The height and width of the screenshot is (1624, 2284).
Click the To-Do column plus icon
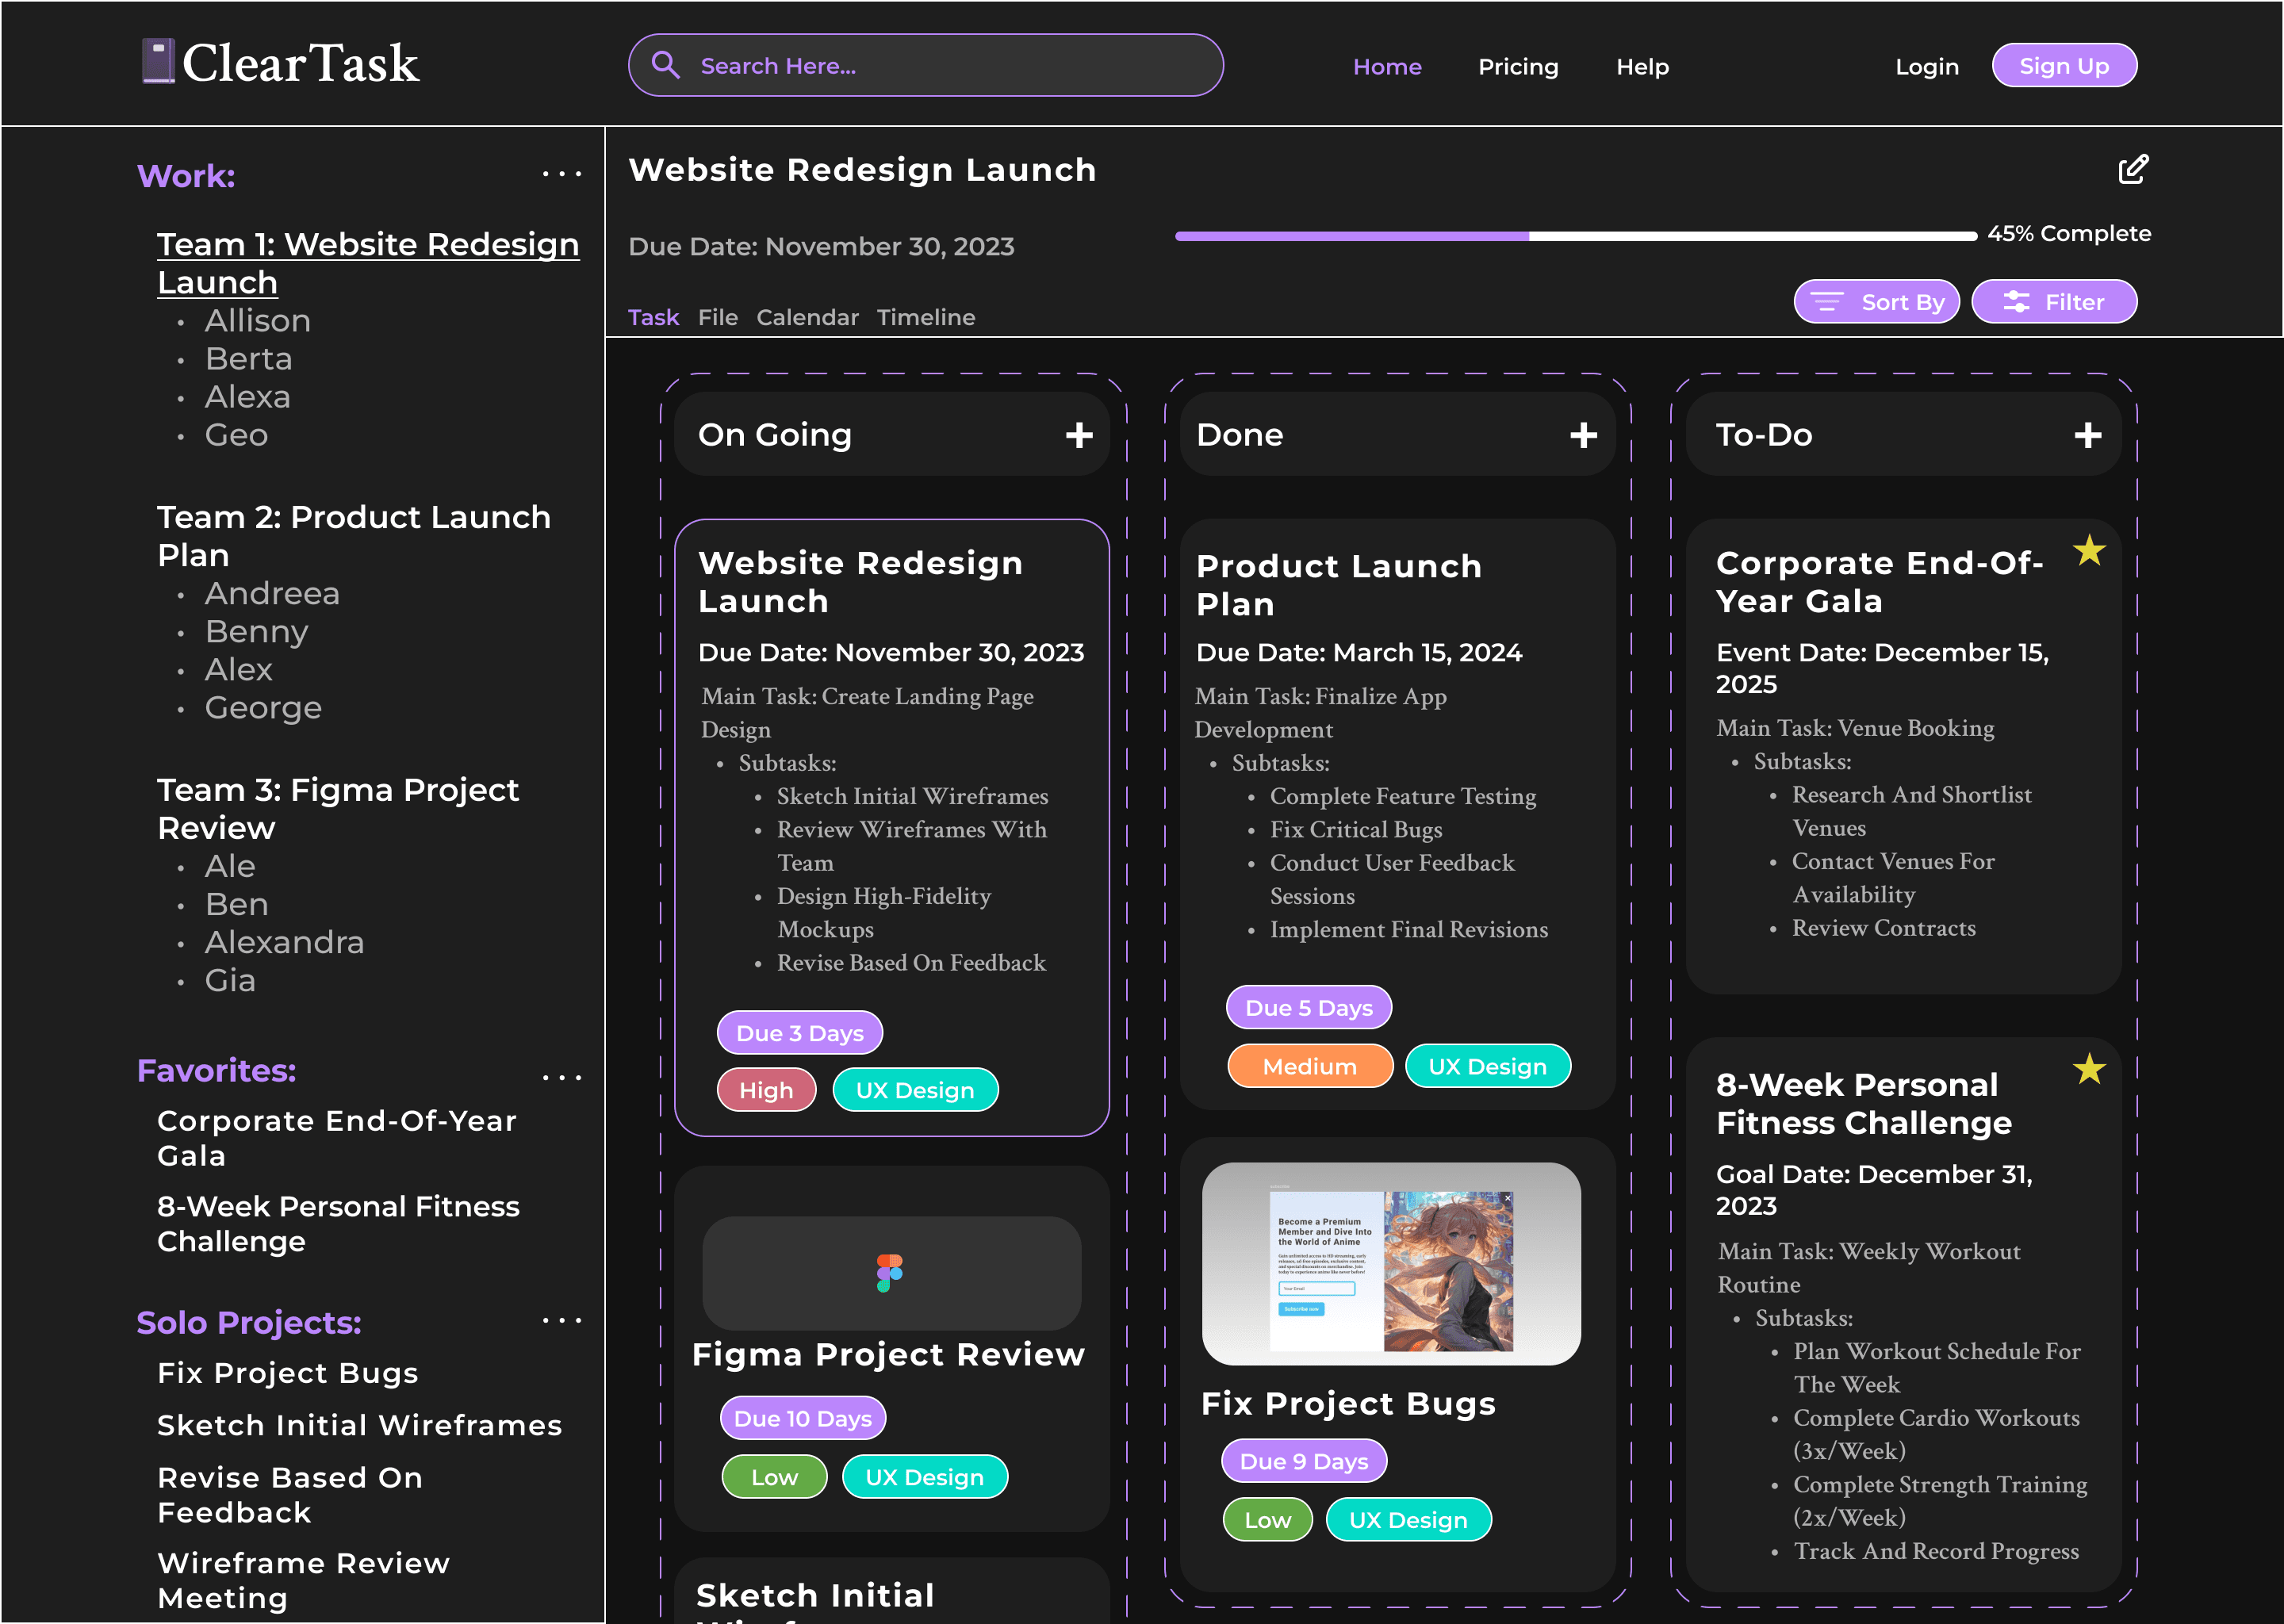(2087, 435)
